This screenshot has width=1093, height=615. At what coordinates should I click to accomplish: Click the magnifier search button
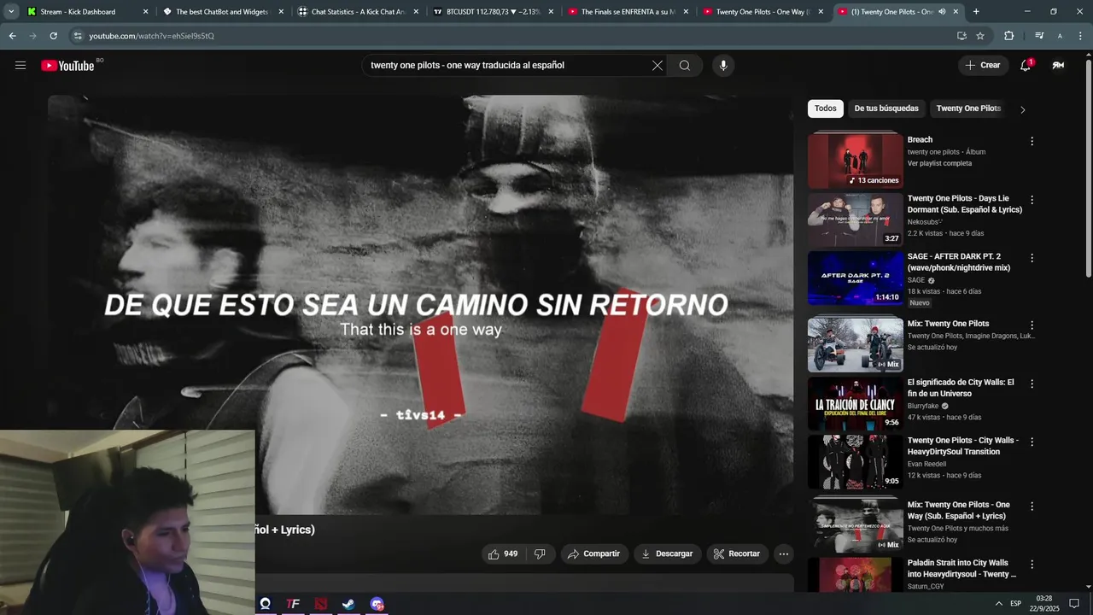point(685,66)
